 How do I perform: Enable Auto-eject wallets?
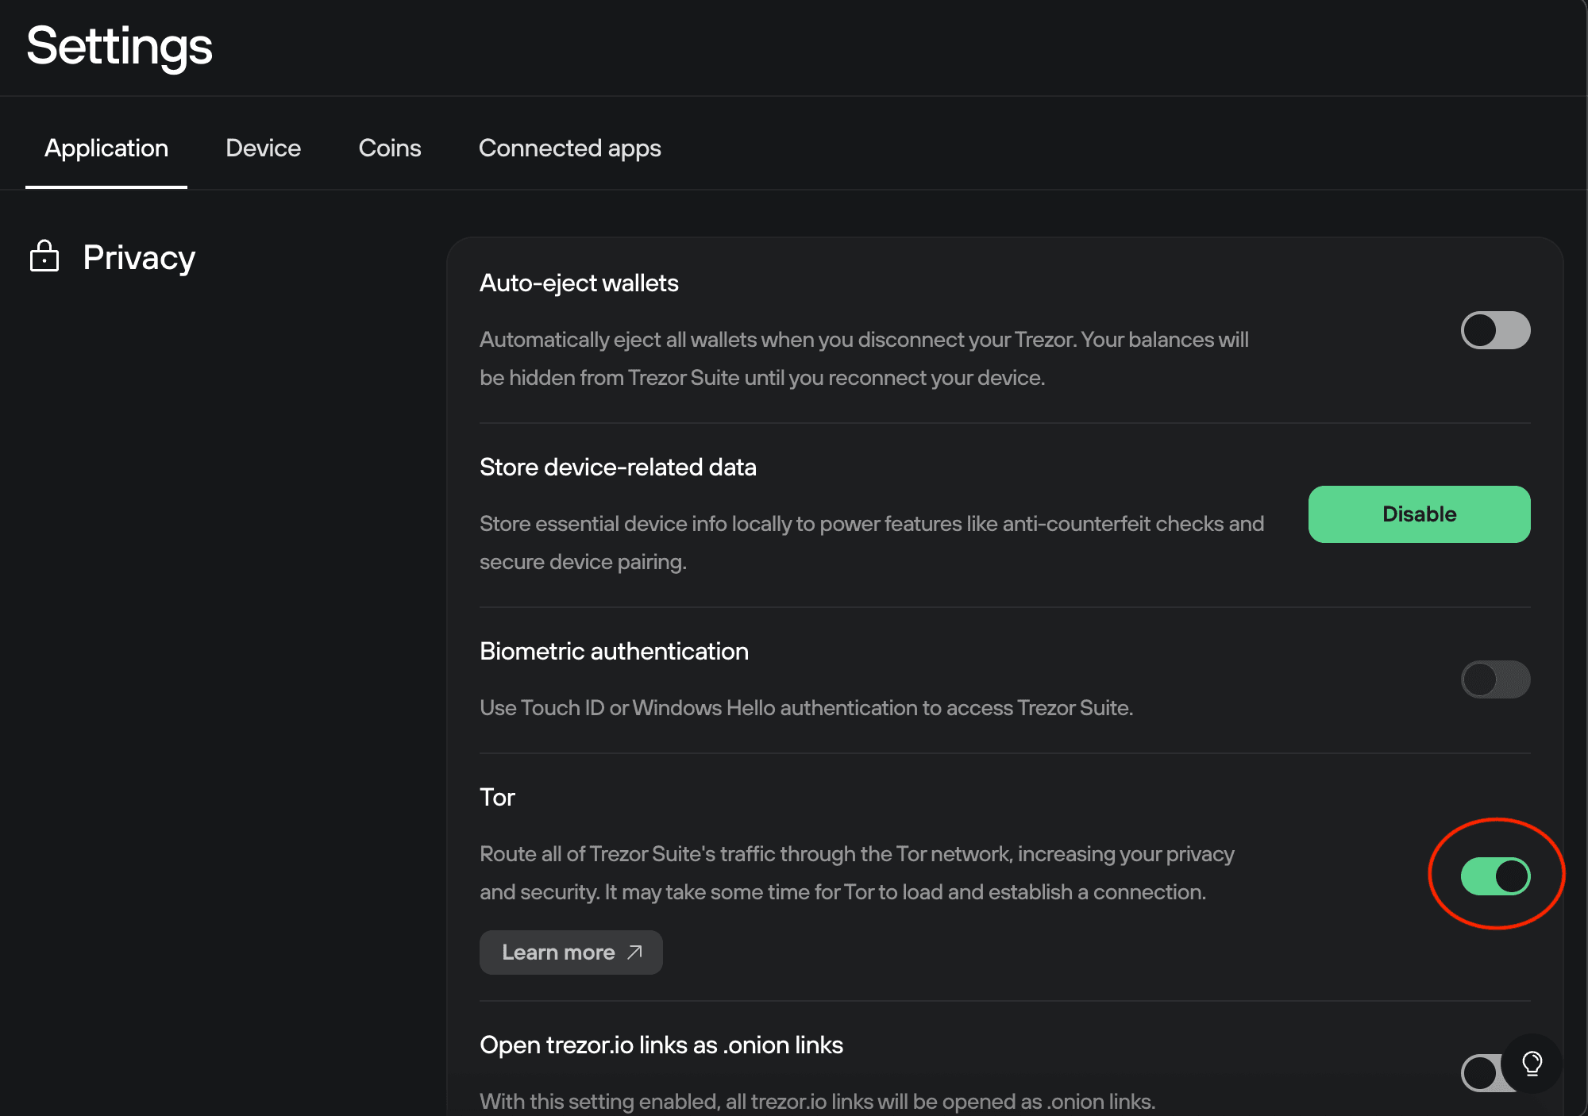(1495, 330)
